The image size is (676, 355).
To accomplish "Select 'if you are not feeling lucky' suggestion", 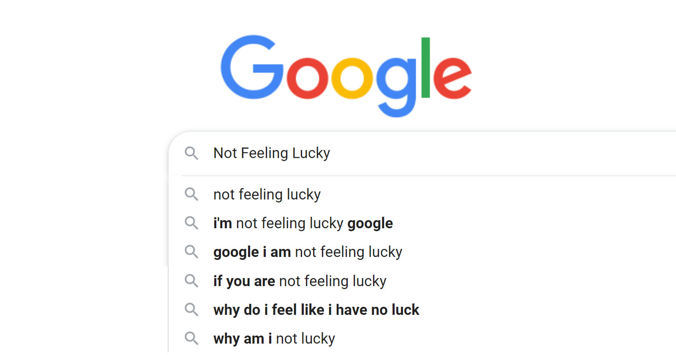I will coord(300,281).
